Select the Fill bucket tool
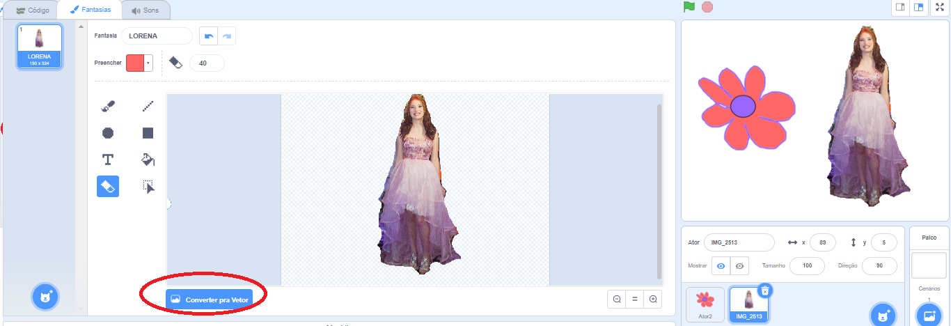The width and height of the screenshot is (951, 326). click(148, 160)
